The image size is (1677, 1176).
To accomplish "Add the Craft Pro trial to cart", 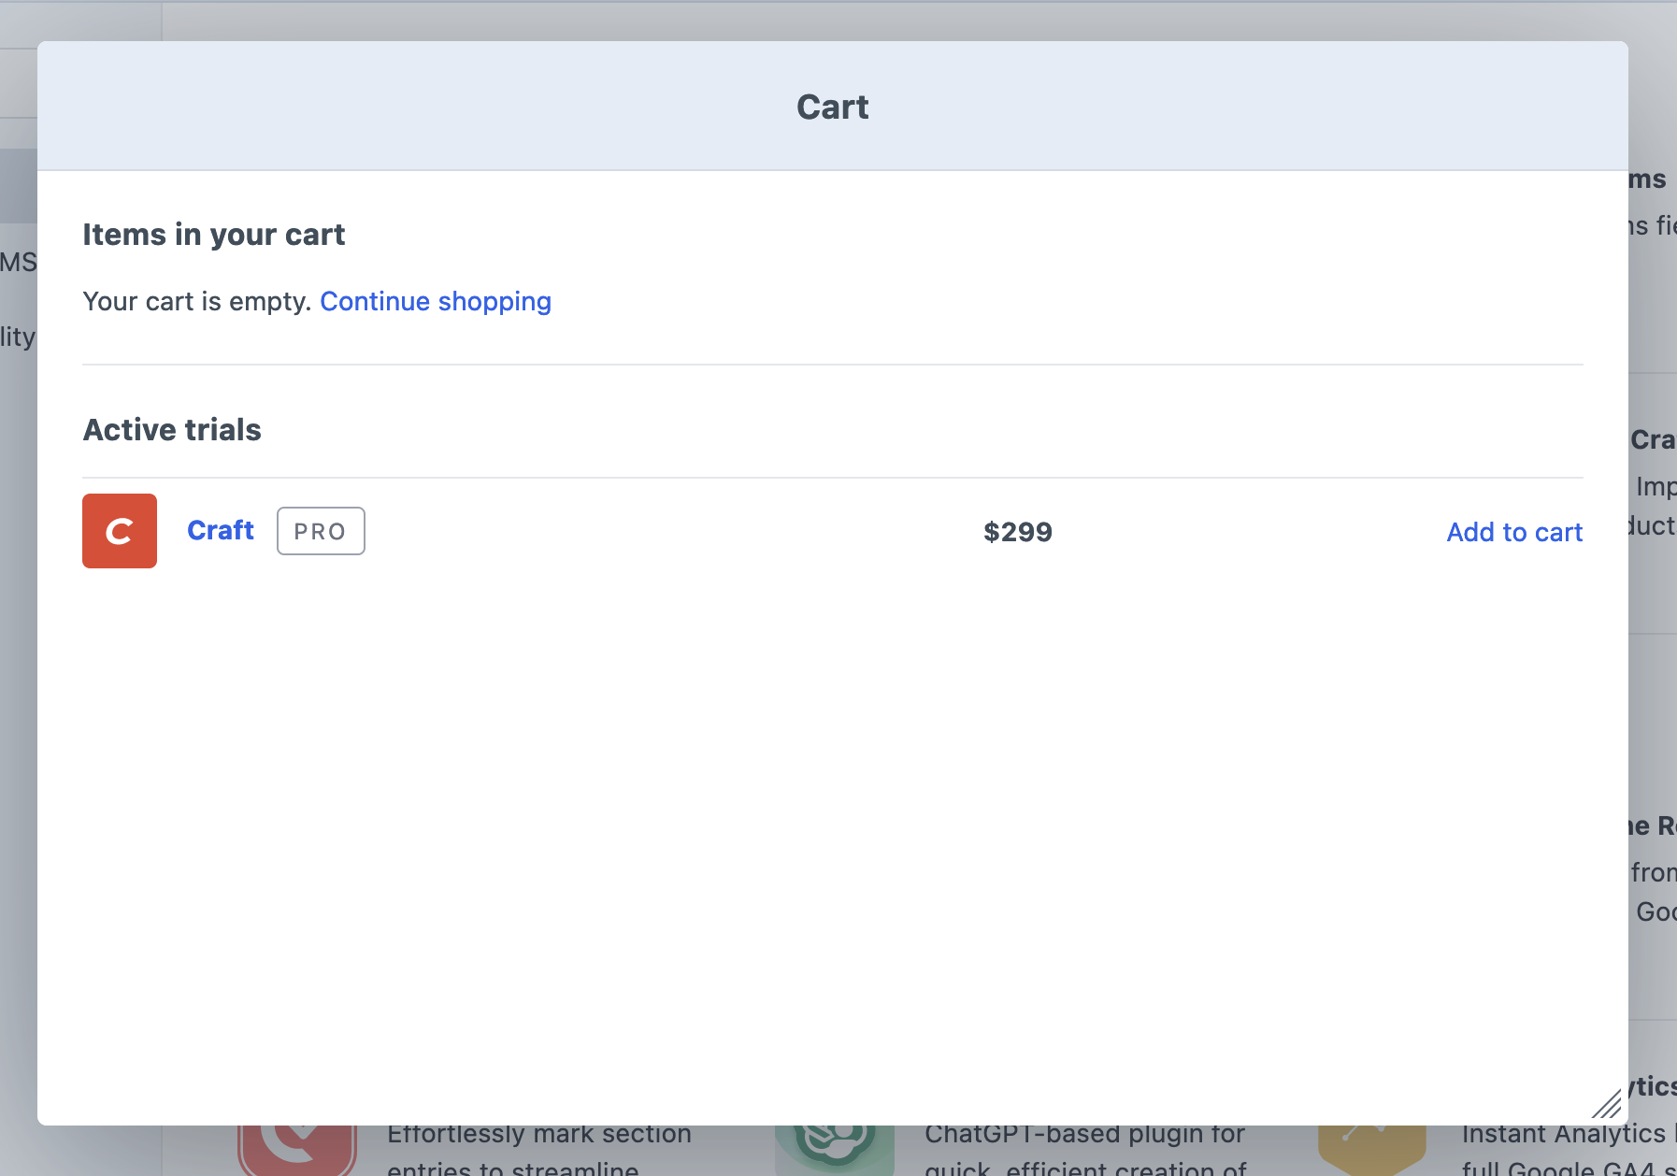I will tap(1513, 532).
